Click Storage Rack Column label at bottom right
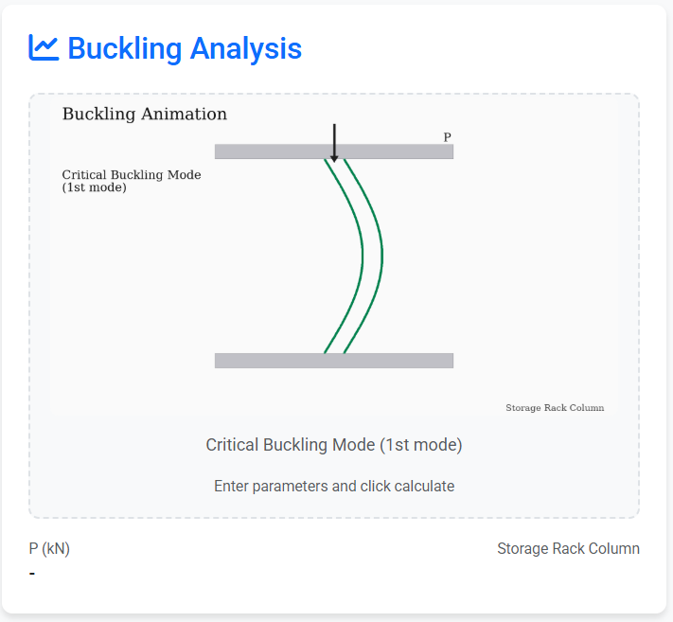Viewport: 673px width, 622px height. click(x=568, y=549)
